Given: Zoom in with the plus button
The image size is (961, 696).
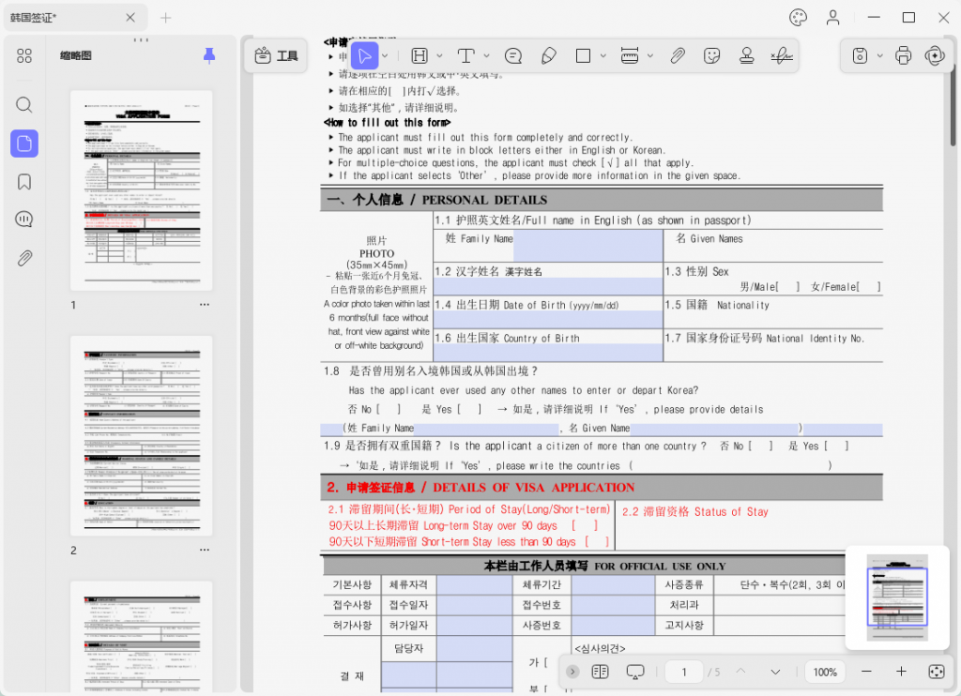Looking at the screenshot, I should tap(901, 673).
